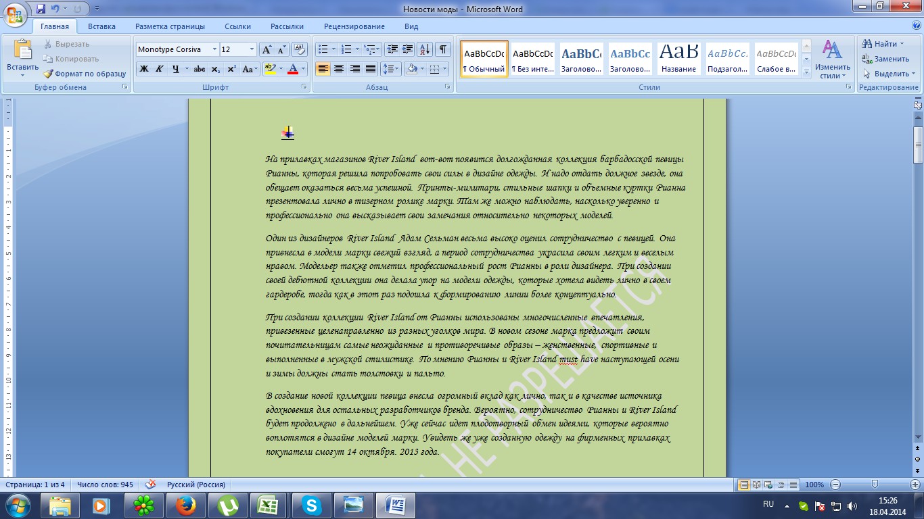924x519 pixels.
Task: Shrink font size with the small A icon
Action: point(282,49)
